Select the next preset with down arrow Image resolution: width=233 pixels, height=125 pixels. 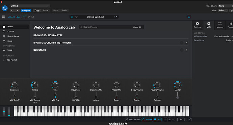116,17
